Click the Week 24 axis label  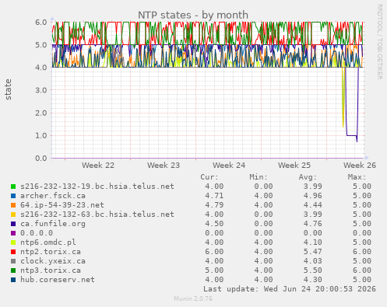tap(229, 166)
